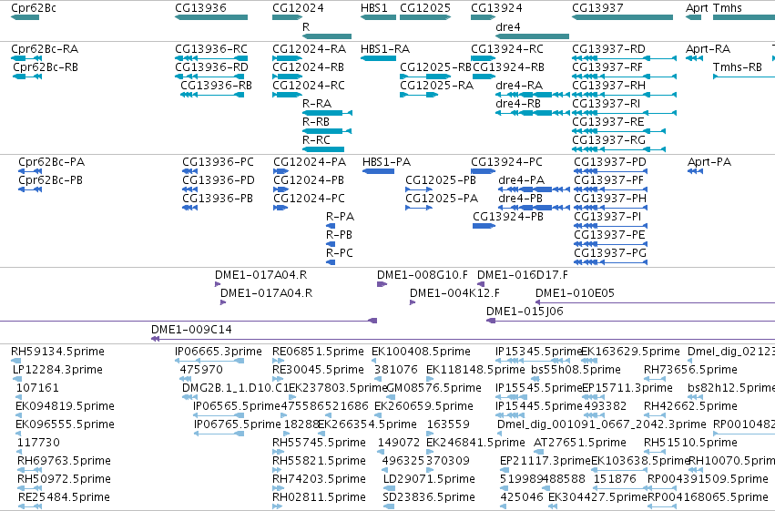Open the HBS1 gene feature
The height and width of the screenshot is (511, 775).
coord(378,17)
